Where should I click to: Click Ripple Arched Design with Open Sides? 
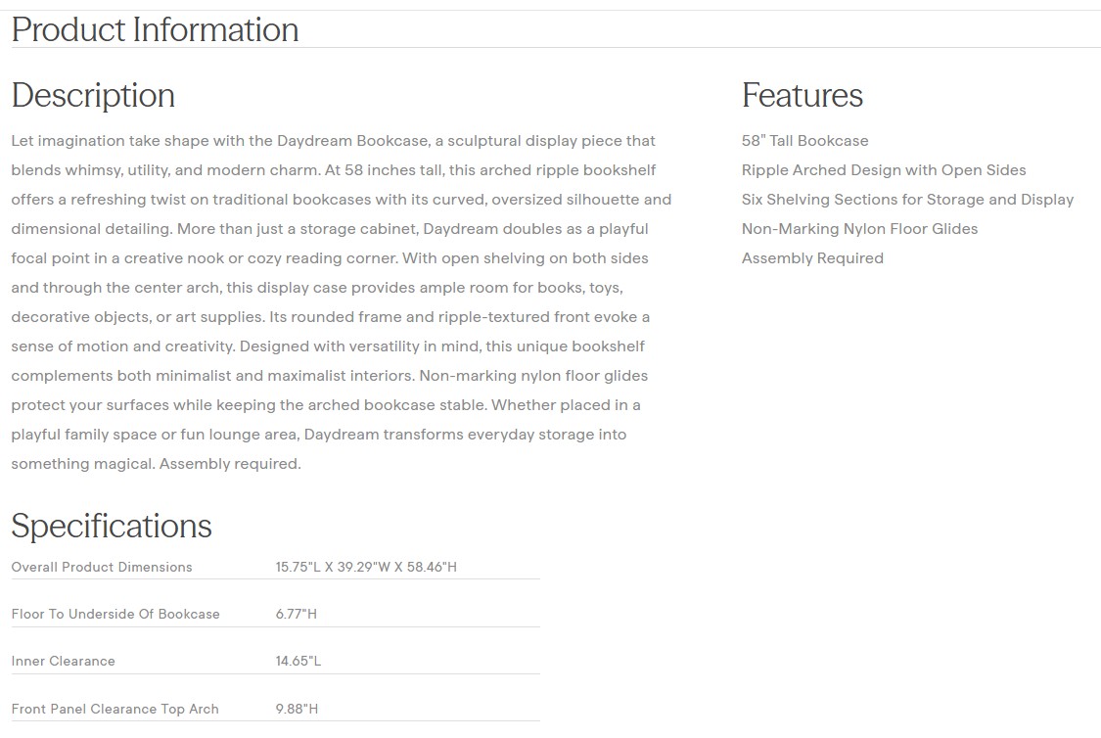pos(884,170)
